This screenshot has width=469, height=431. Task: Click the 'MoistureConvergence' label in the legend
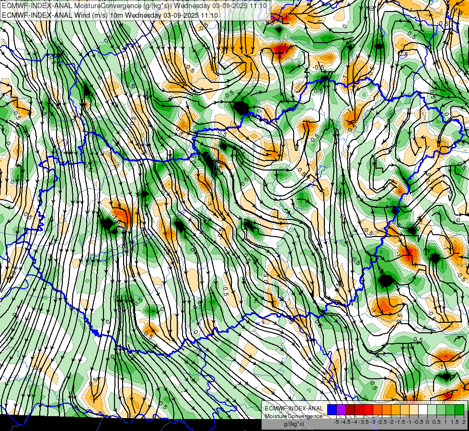coord(294,416)
